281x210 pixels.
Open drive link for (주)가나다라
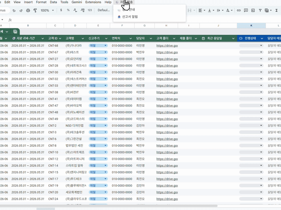[x=167, y=46]
